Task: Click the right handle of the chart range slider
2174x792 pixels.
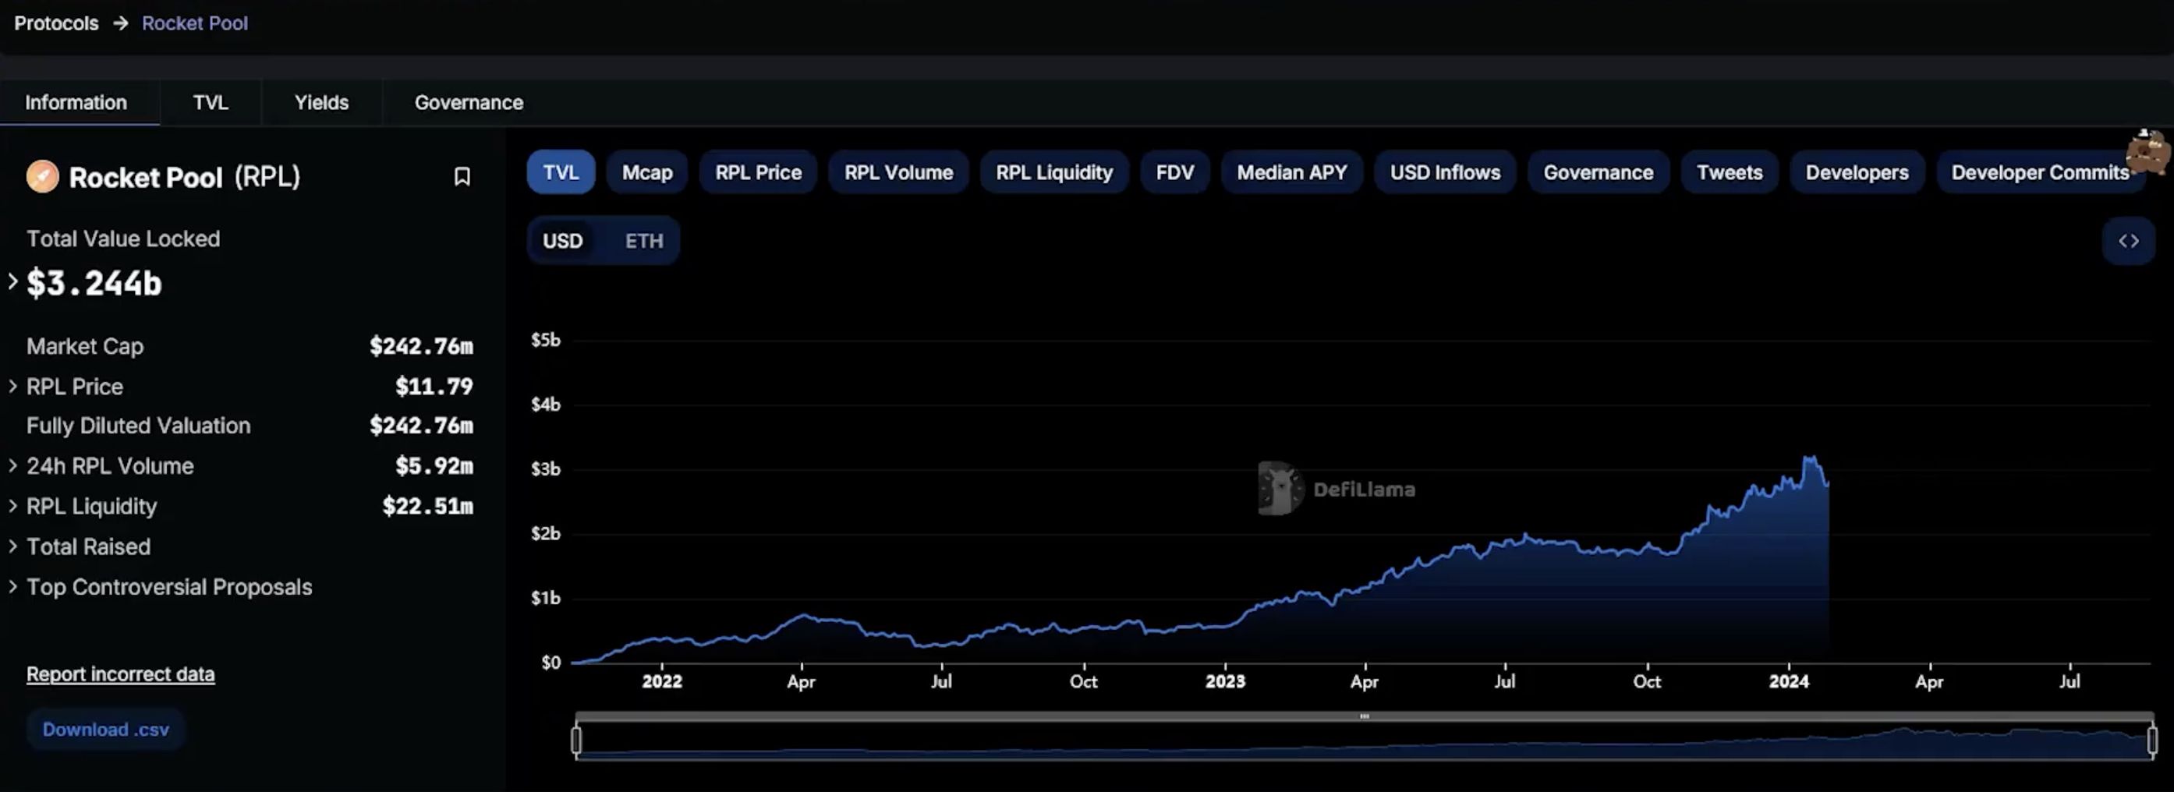Action: click(2152, 741)
